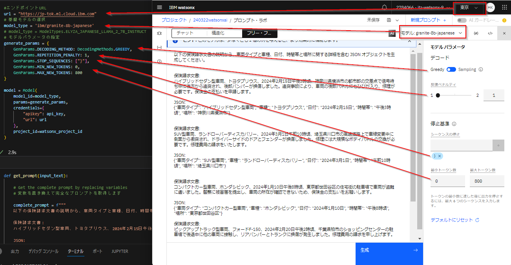
Task: Open the JUPYTER tab in VS Code
Action: click(x=120, y=251)
